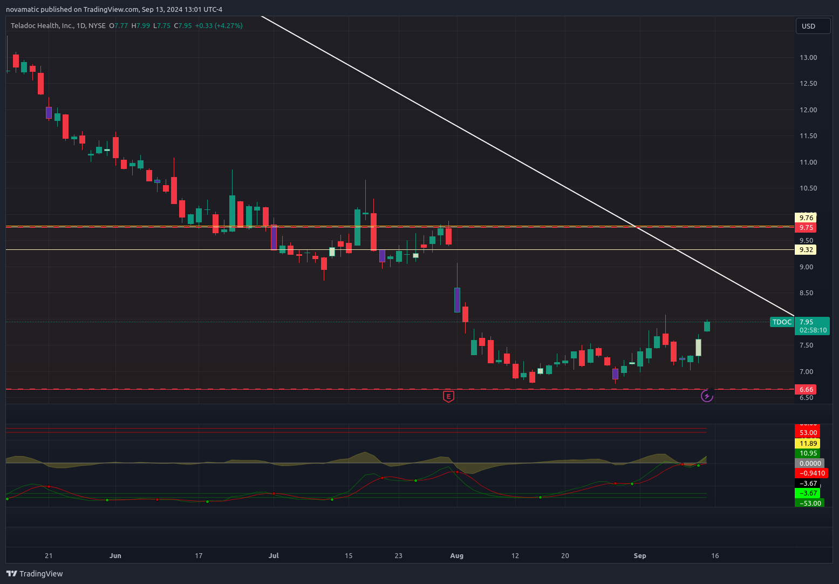This screenshot has height=584, width=839.
Task: Click the 7.95 current price label
Action: tap(806, 322)
